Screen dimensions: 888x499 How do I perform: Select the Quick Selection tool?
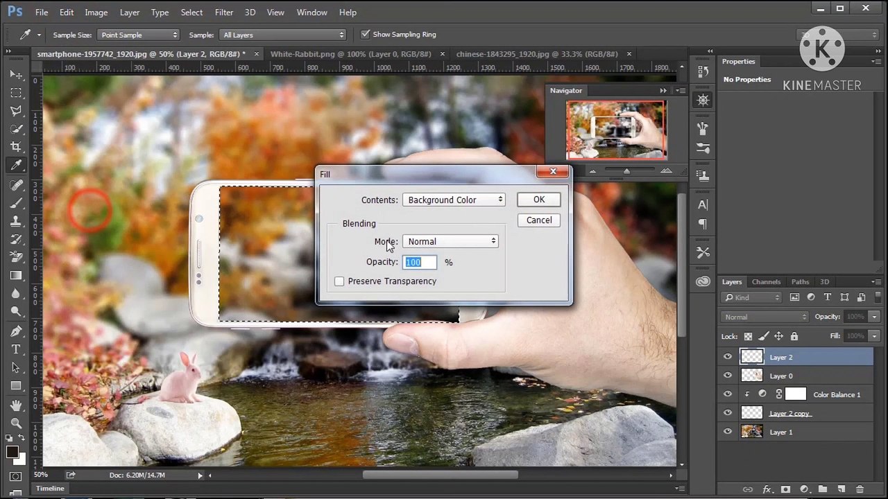(x=15, y=128)
